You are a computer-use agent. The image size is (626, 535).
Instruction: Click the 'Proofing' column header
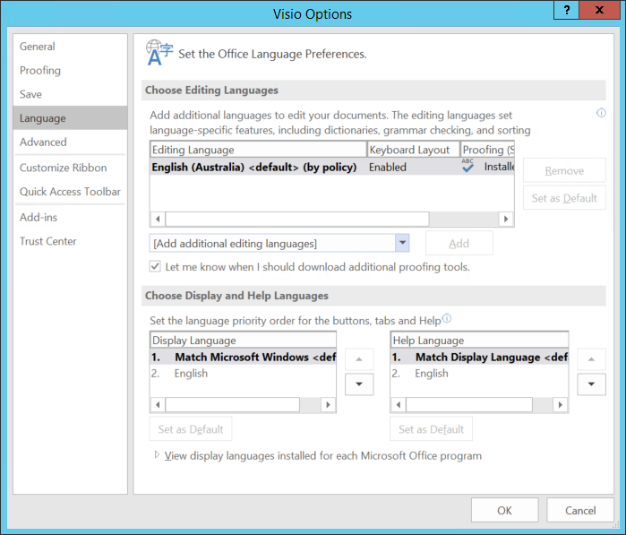[487, 150]
